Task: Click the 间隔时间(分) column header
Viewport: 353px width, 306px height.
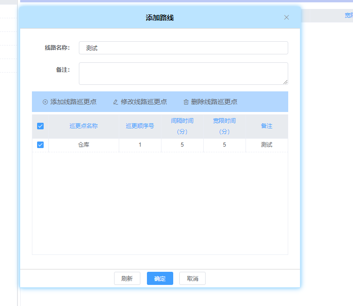Action: point(182,126)
